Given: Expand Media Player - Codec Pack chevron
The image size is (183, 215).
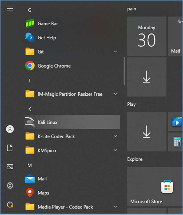Looking at the screenshot, I should (115, 207).
